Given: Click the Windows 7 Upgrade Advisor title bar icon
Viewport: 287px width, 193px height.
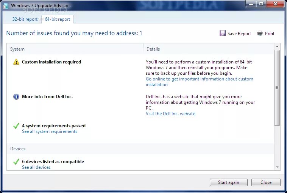Looking at the screenshot, I should (6, 6).
